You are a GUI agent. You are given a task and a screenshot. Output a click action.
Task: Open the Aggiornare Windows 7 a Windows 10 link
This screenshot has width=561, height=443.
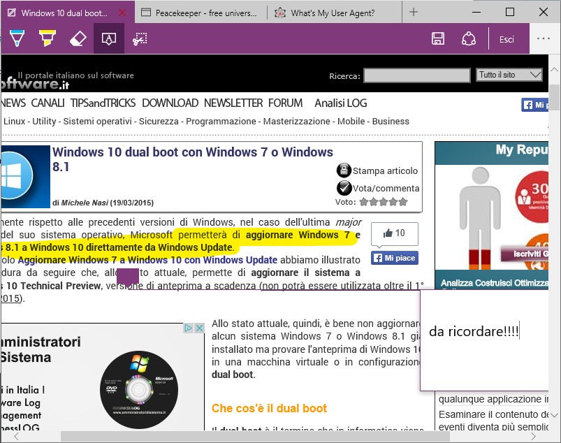pos(147,260)
